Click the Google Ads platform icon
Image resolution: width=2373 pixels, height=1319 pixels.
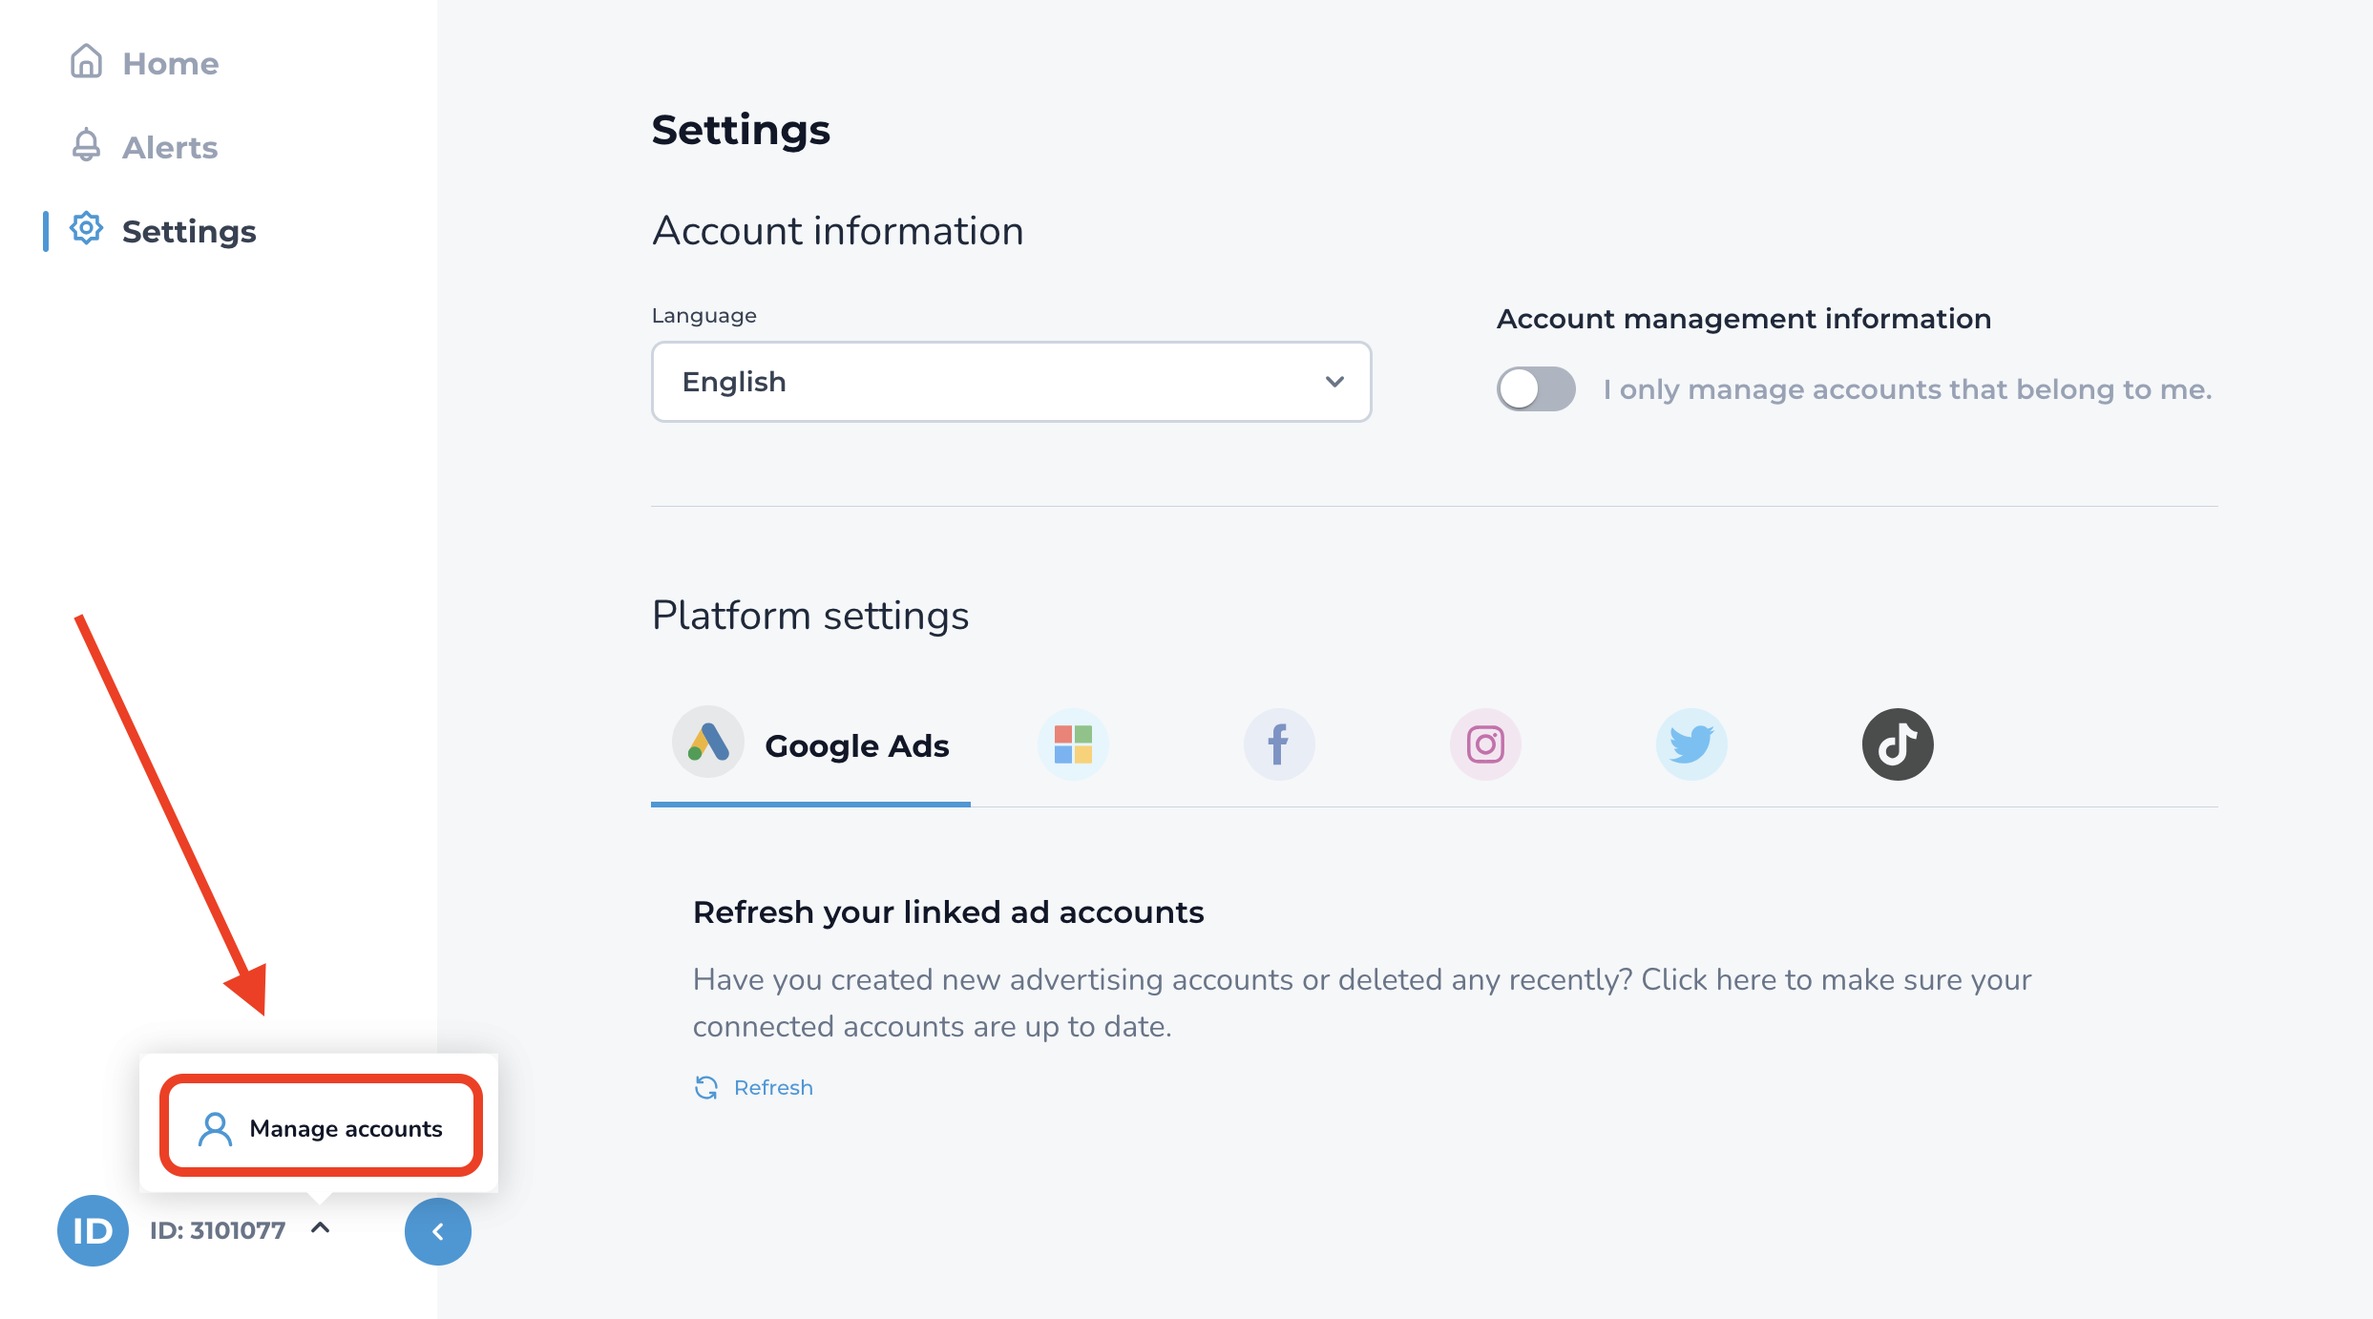[x=703, y=745]
